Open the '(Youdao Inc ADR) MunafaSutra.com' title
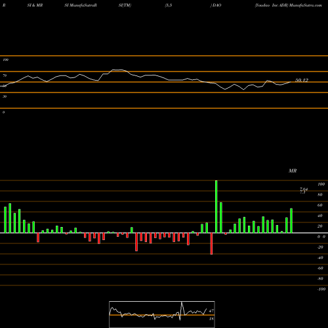Viewport: 328px width, 328px height. pos(288,5)
